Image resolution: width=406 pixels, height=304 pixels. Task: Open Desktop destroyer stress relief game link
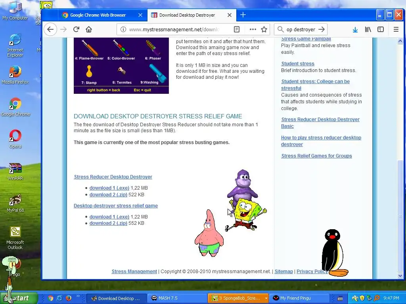pos(115,206)
